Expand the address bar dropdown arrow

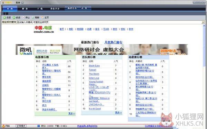point(203,22)
